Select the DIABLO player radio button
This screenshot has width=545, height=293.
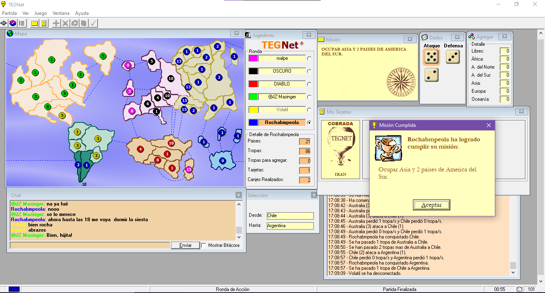pyautogui.click(x=309, y=84)
